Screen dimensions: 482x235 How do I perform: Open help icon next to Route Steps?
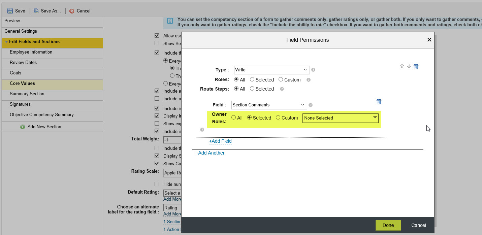[x=282, y=89]
